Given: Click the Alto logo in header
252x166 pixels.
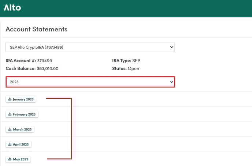Looking at the screenshot, I should click(12, 8).
